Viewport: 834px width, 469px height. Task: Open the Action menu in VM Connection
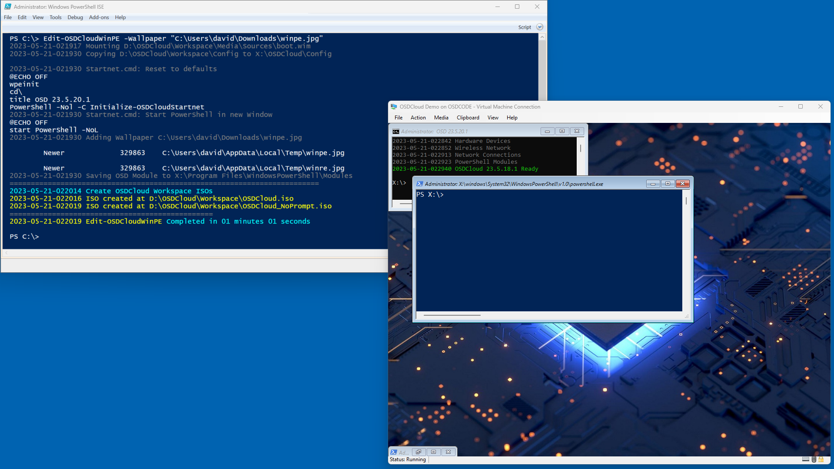click(x=418, y=118)
